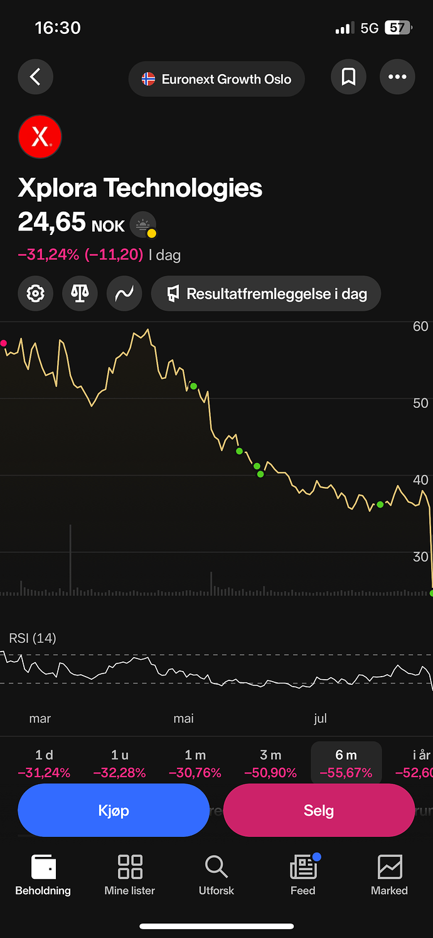Select the 1 u time range
The height and width of the screenshot is (938, 433).
coord(119,763)
